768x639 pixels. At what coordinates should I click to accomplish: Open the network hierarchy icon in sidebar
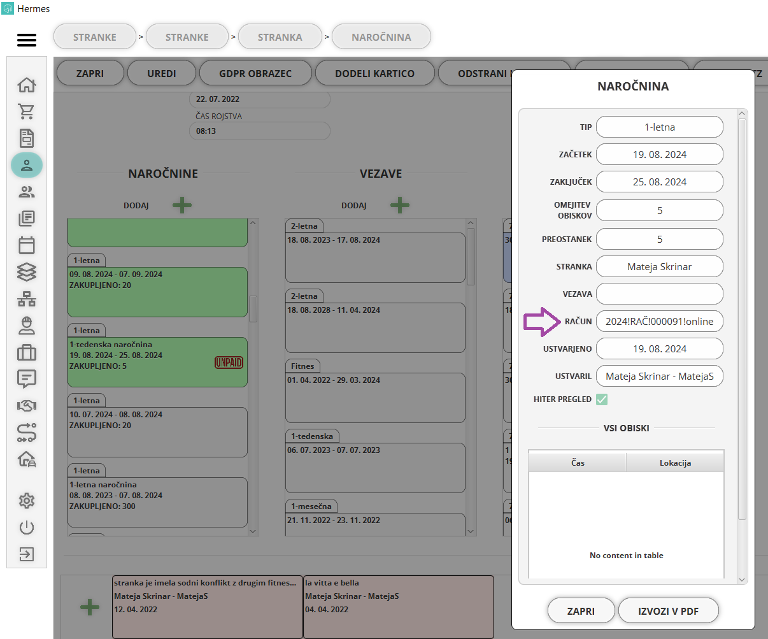[27, 299]
